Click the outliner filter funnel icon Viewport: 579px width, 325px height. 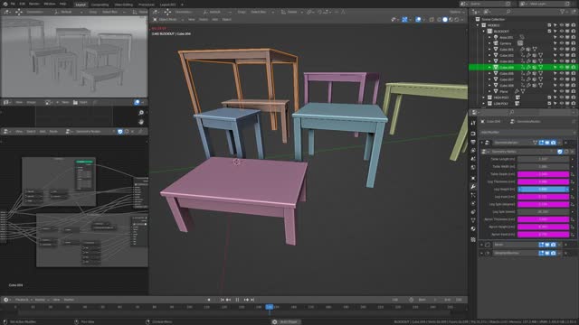(563, 12)
